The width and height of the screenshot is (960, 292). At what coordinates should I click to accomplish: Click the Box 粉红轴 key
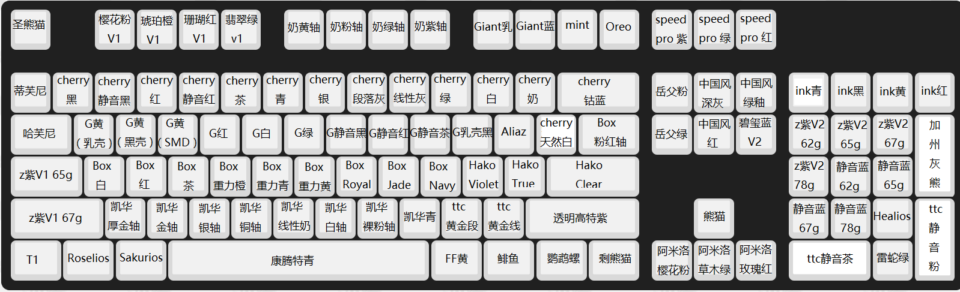point(609,134)
